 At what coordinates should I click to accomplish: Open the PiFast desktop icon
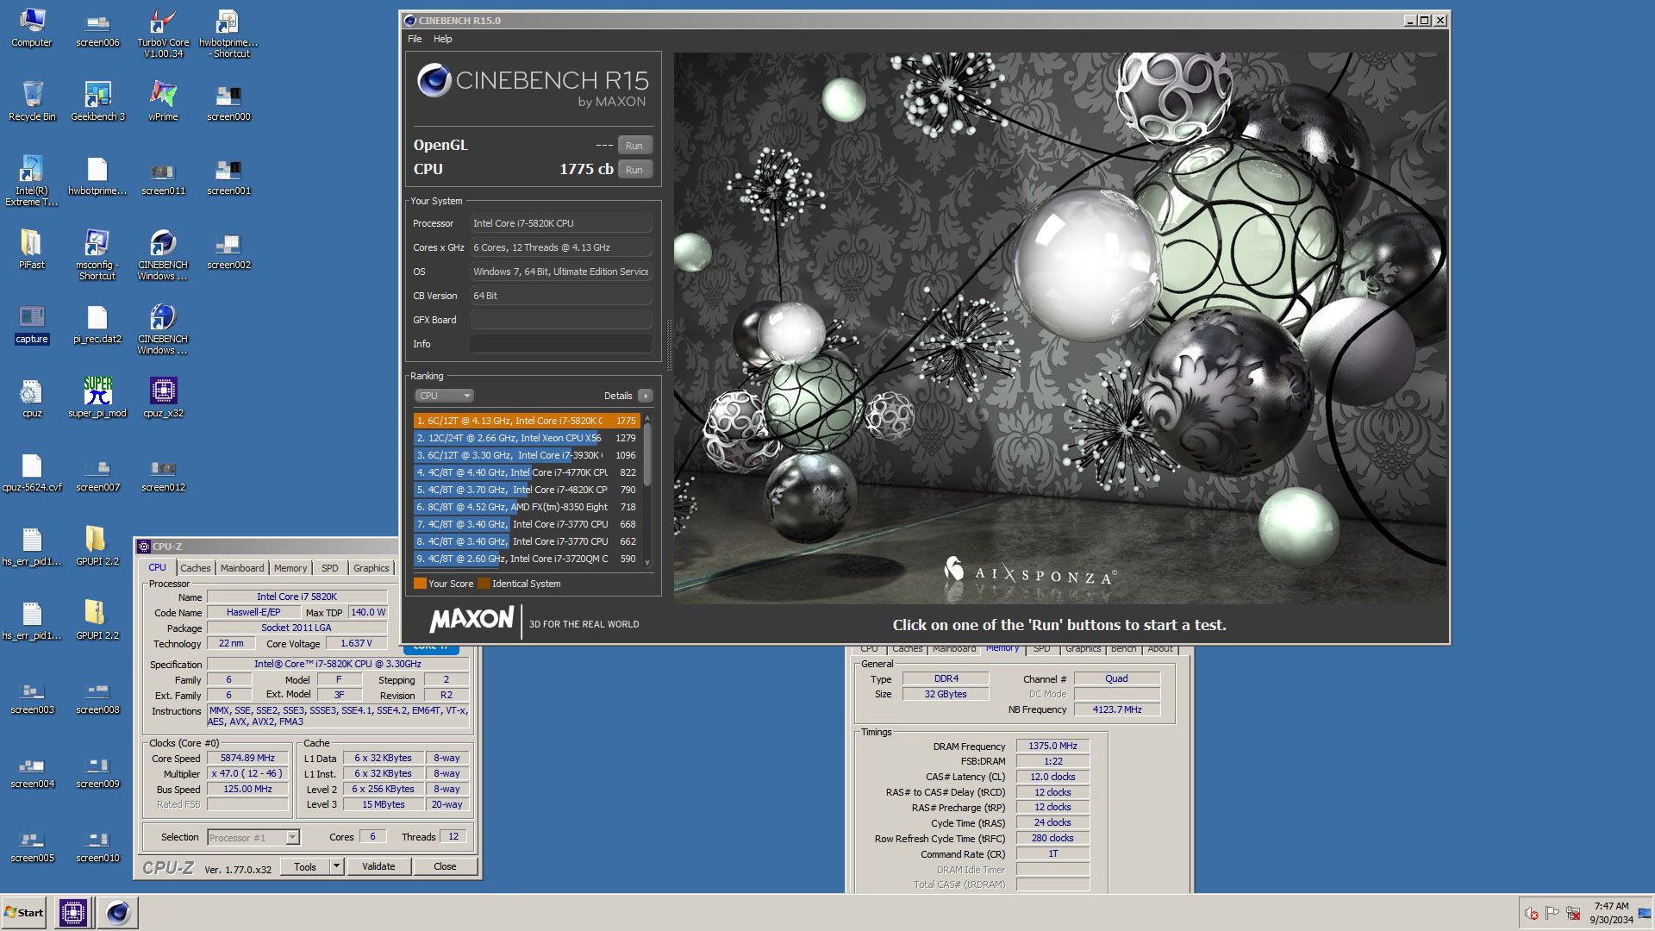[x=32, y=250]
